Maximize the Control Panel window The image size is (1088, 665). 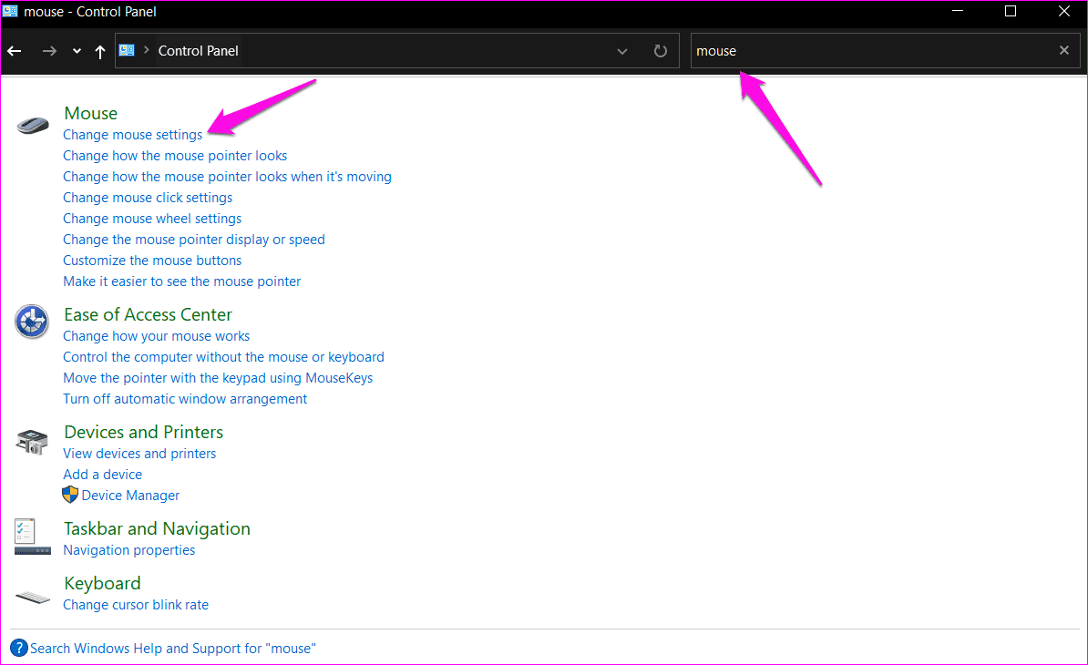(1011, 11)
